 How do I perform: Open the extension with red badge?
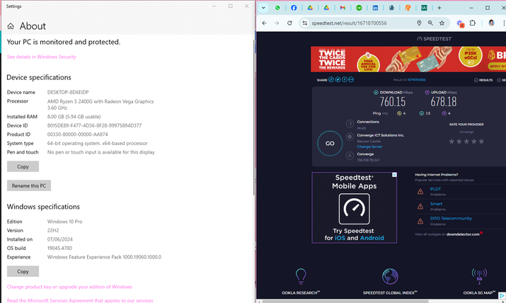pyautogui.click(x=460, y=23)
